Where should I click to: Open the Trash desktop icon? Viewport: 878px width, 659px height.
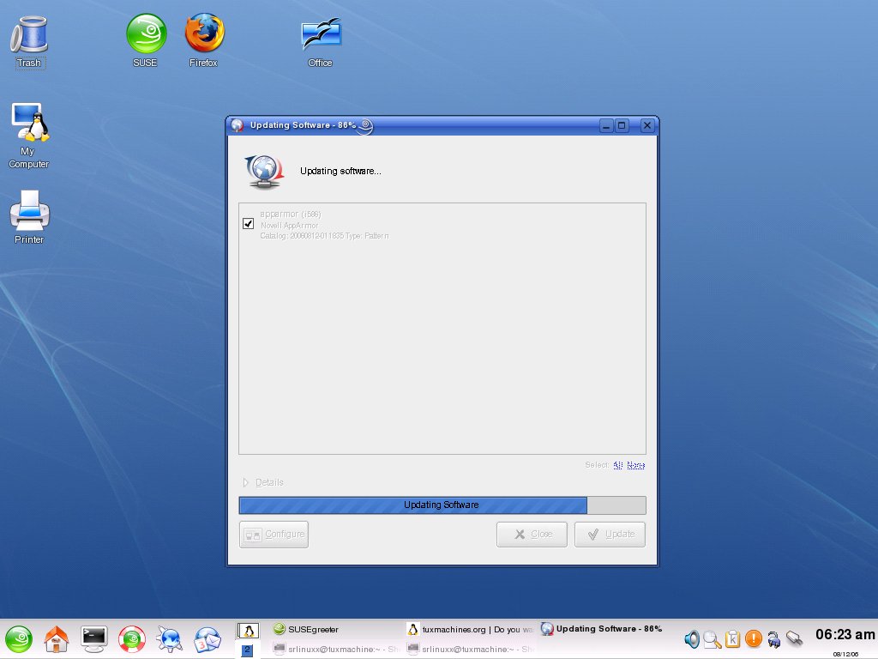(29, 41)
